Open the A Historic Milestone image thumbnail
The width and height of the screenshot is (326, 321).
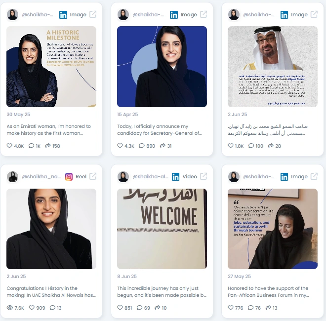pyautogui.click(x=51, y=67)
